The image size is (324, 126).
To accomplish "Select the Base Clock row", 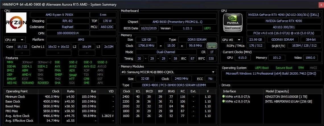I will [x=60, y=101].
